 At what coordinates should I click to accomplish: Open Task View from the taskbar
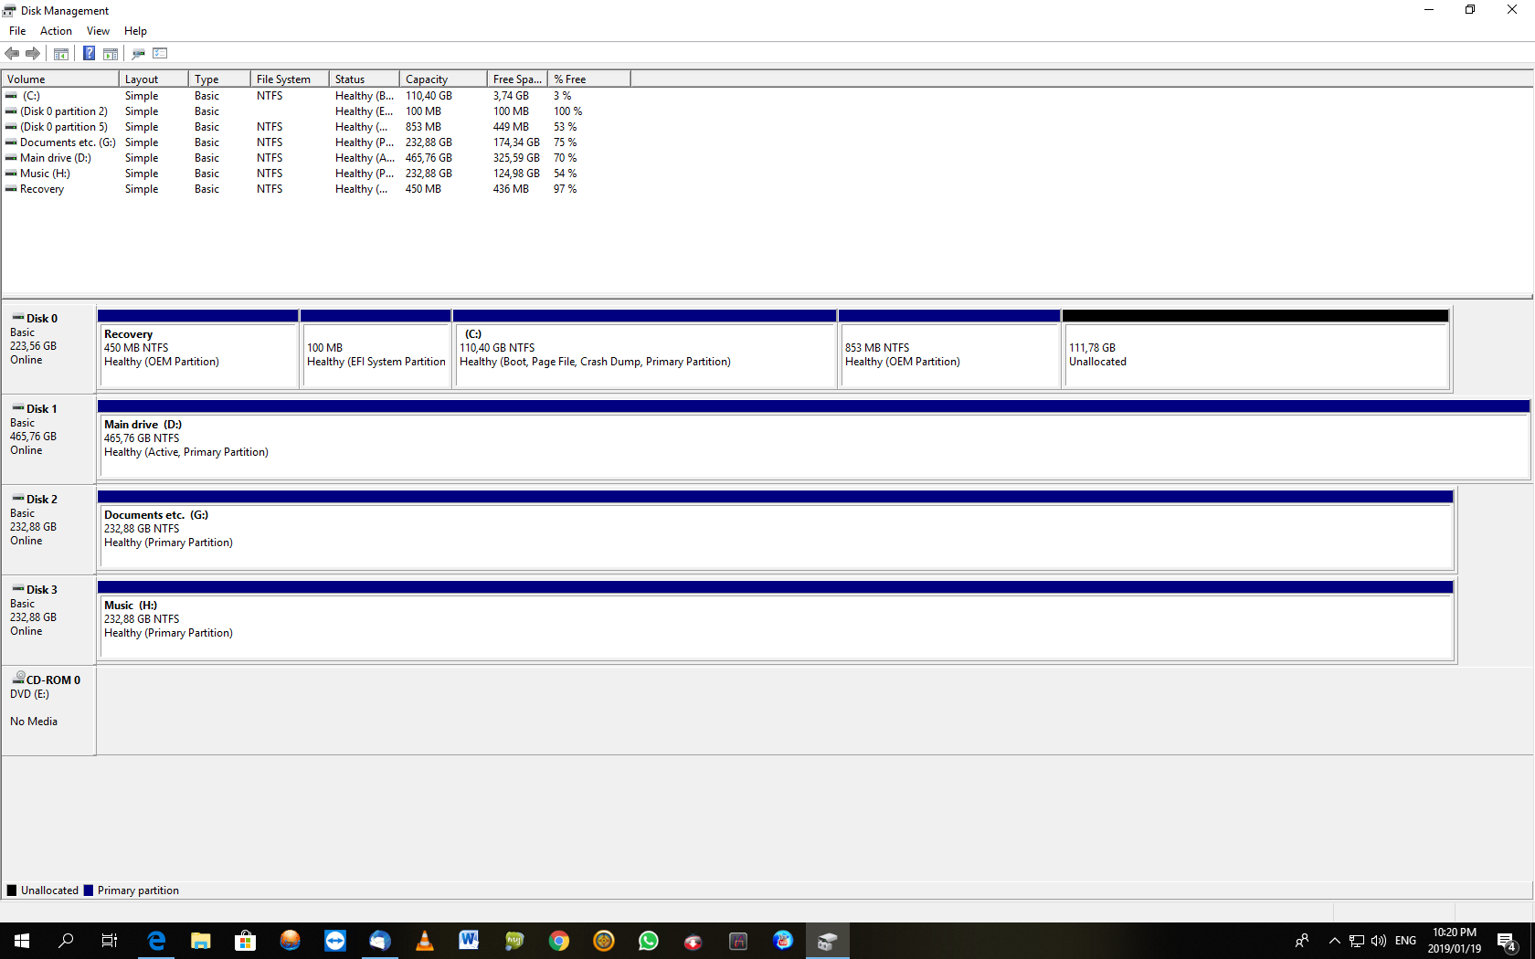(x=110, y=941)
